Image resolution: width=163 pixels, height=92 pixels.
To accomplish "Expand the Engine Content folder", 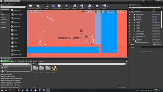I will 1,75.
